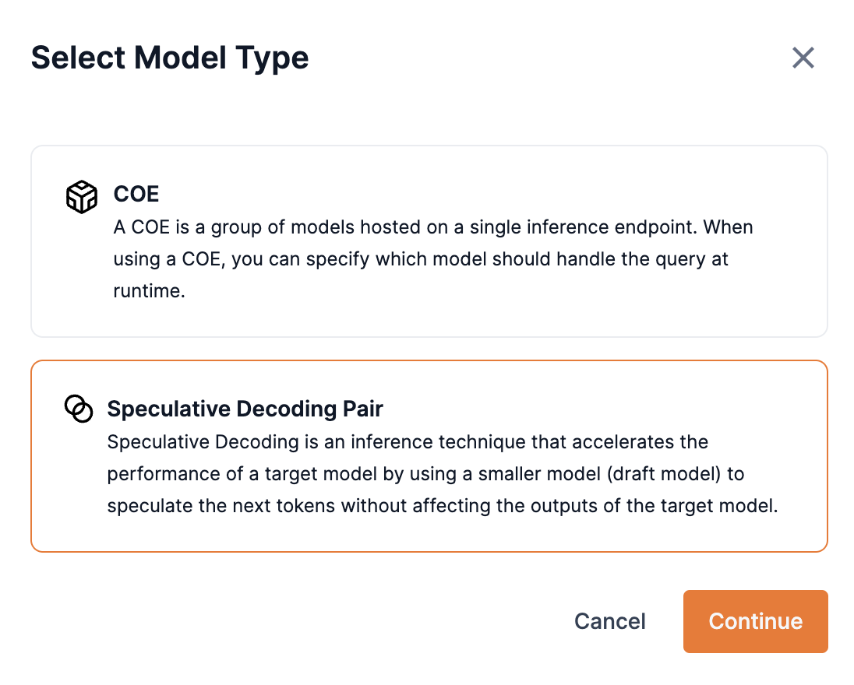Choose the COE card as the model type
The image size is (854, 685).
(x=429, y=241)
